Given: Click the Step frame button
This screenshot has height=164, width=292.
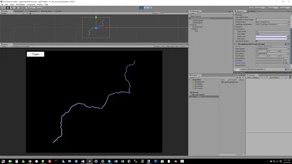Looking at the screenshot, I should pyautogui.click(x=150, y=8).
